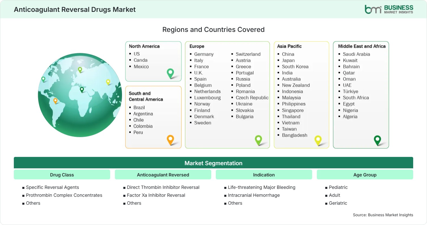Click 'Saudi Arabia' in Middle East list
Viewport: 427px width, 225px height.
pos(356,54)
